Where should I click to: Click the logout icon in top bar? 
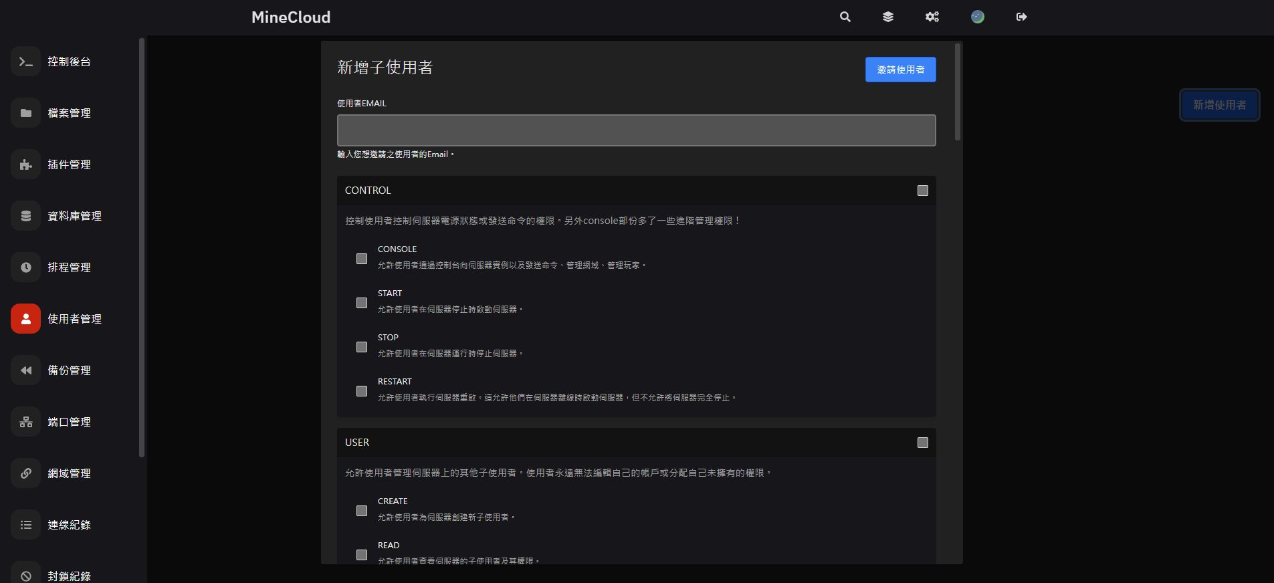pos(1021,17)
